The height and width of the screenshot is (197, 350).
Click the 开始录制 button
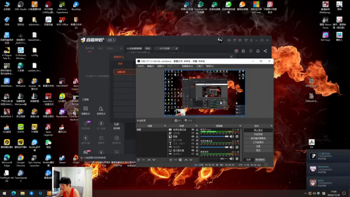[x=258, y=134]
